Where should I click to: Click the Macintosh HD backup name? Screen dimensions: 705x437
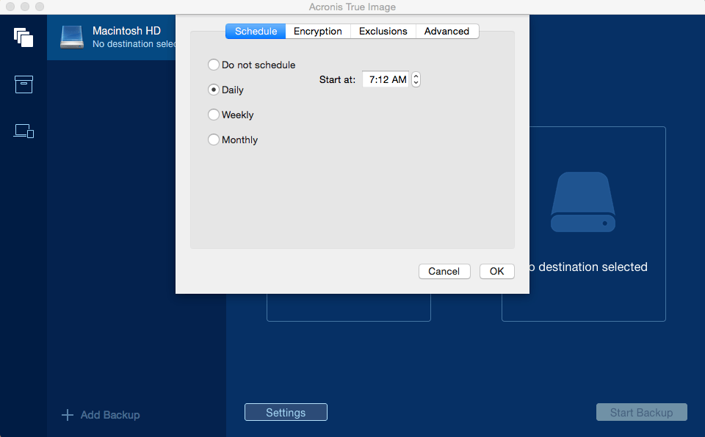point(126,31)
